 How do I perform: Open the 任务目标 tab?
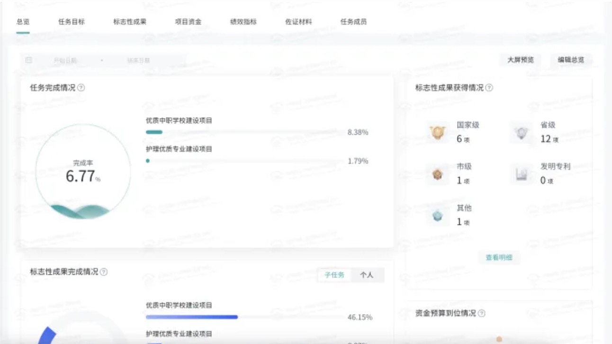tap(72, 22)
